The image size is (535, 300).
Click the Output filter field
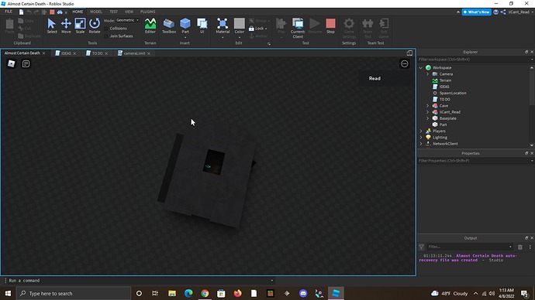point(470,247)
